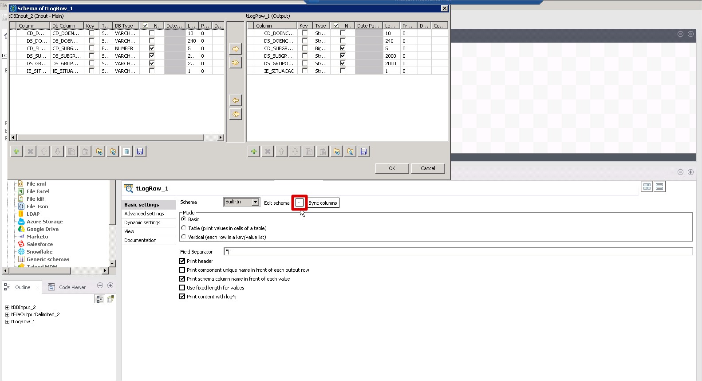Viewport: 702px width, 381px height.
Task: Export output schema folder icon
Action: pyautogui.click(x=350, y=151)
